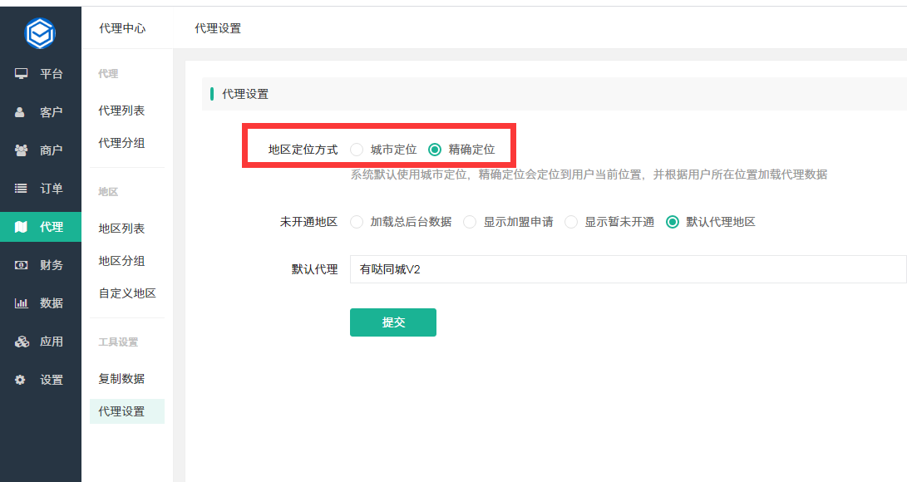Choose 显示暂未开通 radio option
Image resolution: width=907 pixels, height=482 pixels.
tap(571, 222)
